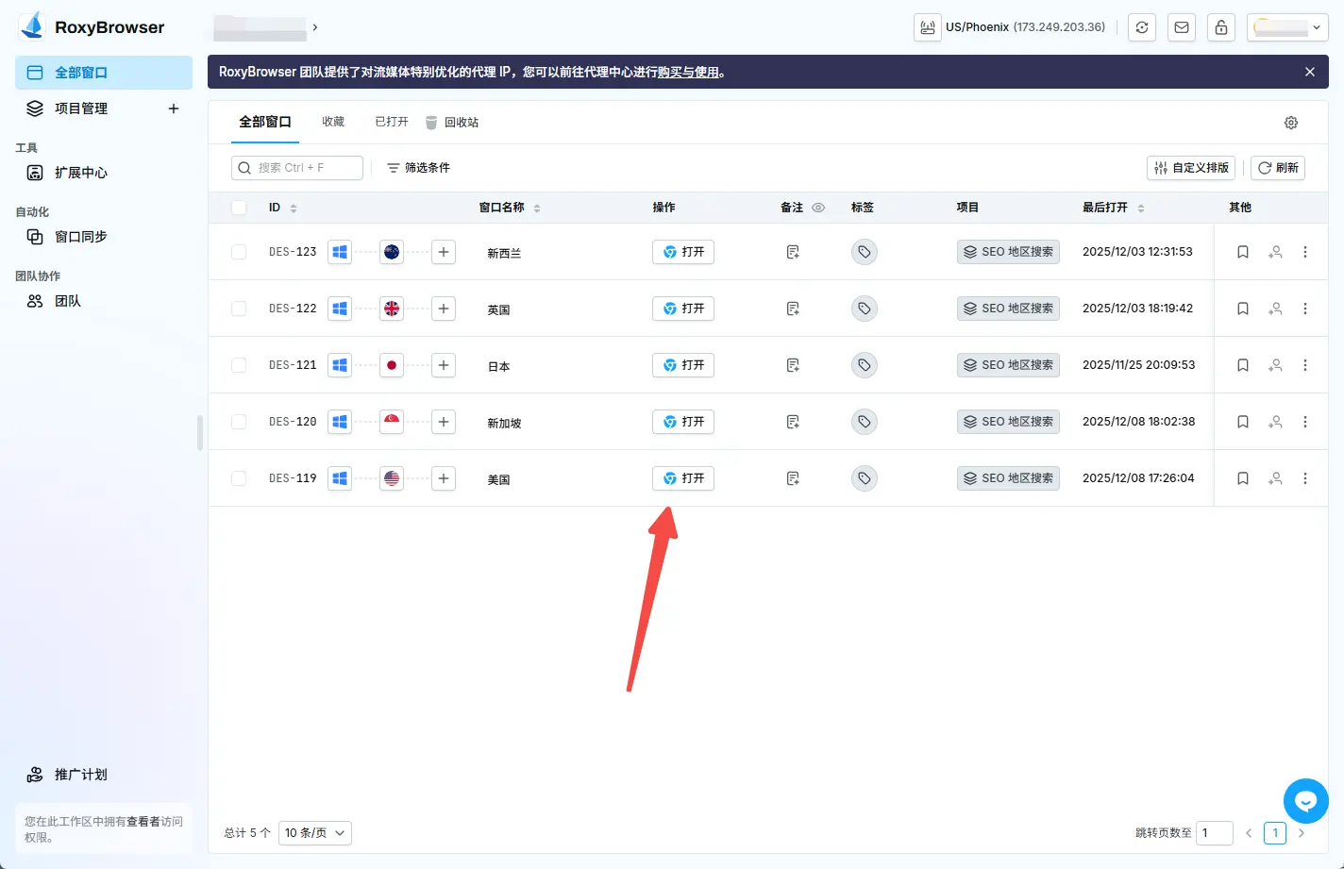Image resolution: width=1344 pixels, height=869 pixels.
Task: Add a note for the 新西兰 profile
Action: [x=792, y=252]
